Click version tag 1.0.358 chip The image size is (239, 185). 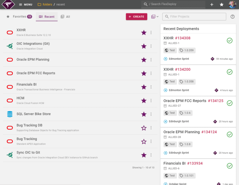[x=187, y=82]
